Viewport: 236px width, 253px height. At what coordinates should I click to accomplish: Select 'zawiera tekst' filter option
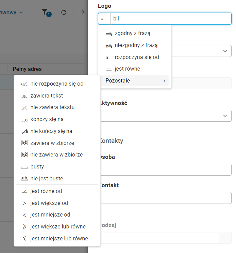(47, 95)
